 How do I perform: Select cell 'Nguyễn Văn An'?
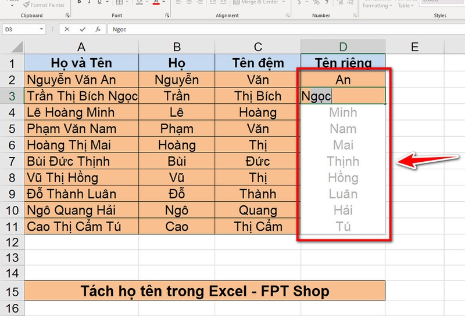[81, 79]
